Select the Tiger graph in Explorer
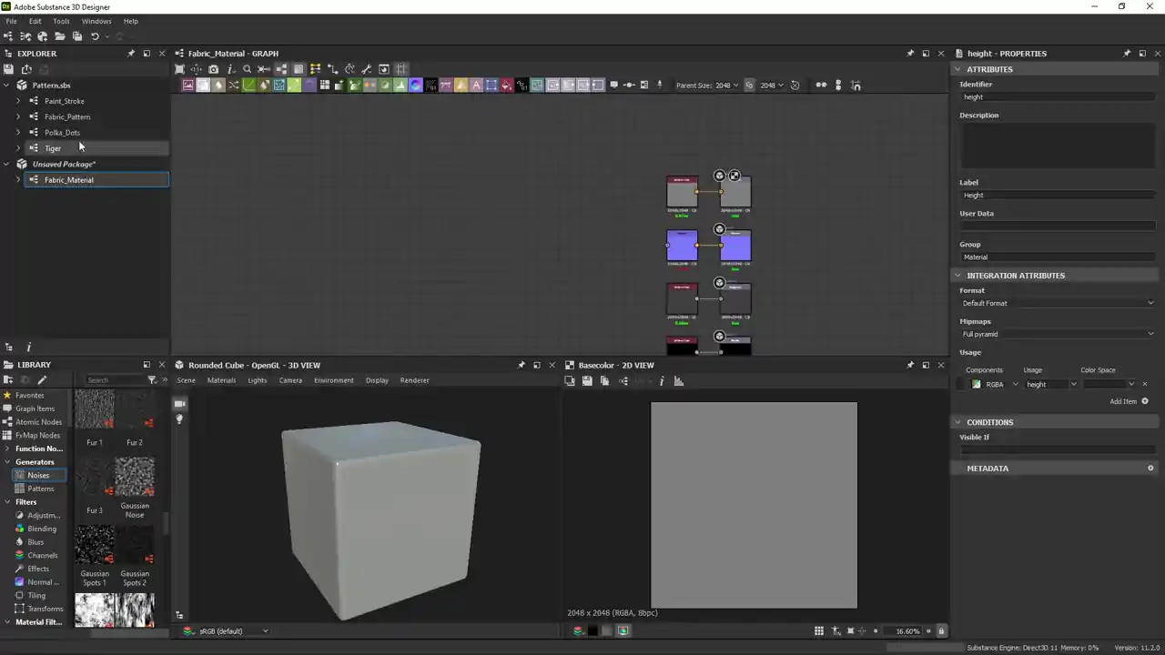The height and width of the screenshot is (655, 1165). [x=53, y=148]
